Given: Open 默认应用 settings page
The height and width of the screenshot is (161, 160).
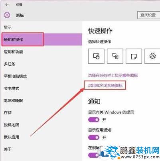Looking at the screenshot, I should pyautogui.click(x=12, y=137).
